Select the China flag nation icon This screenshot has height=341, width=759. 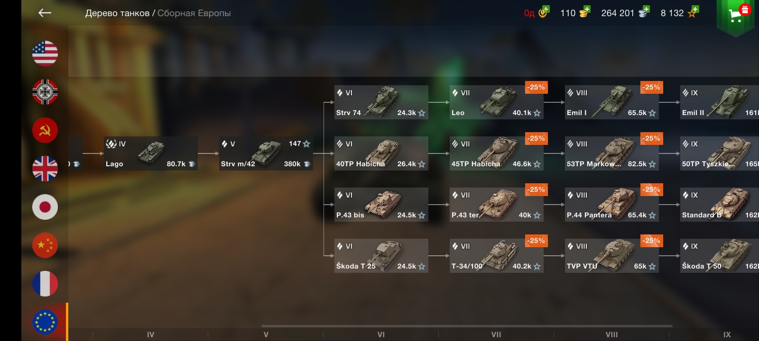point(45,245)
